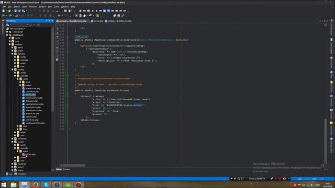This screenshot has height=188, width=335.
Task: Select brandctrl.inc.php in workspace tree
Action: pos(33,88)
